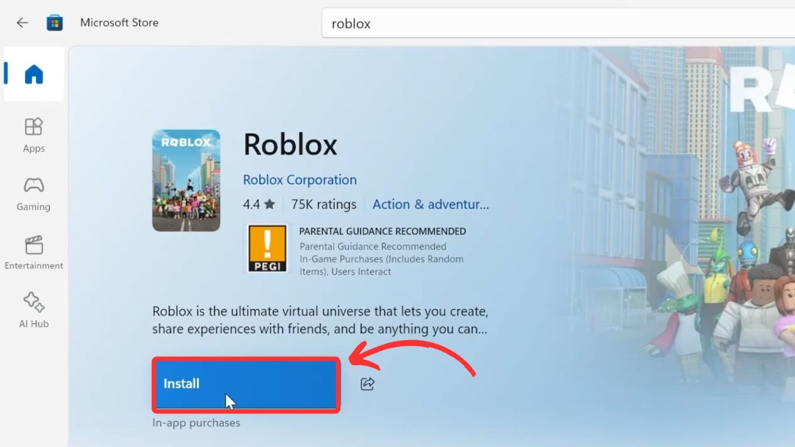
Task: Open the Apps section in sidebar
Action: [x=34, y=135]
